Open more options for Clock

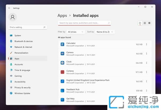(147, 63)
